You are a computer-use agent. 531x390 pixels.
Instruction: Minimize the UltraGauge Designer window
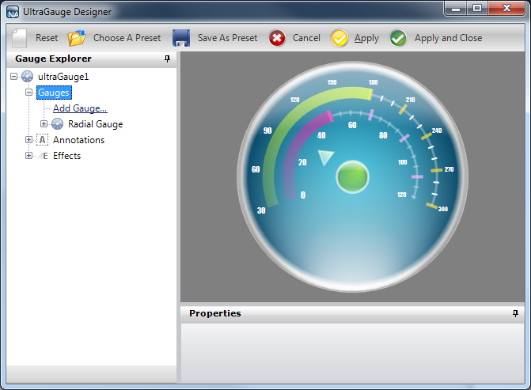point(456,8)
